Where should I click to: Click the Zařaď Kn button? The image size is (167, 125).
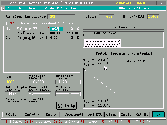click(x=33, y=114)
